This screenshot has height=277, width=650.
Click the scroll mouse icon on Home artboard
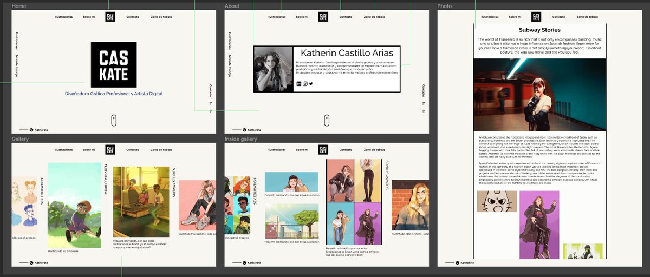(x=114, y=120)
